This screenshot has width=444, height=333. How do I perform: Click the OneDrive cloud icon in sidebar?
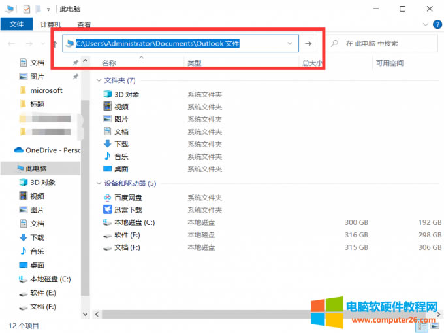click(x=19, y=150)
